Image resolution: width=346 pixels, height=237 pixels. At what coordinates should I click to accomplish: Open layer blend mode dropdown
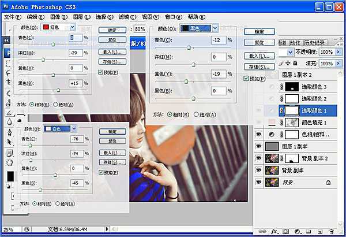(291, 53)
